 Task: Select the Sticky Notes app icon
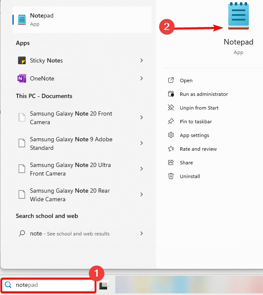[x=22, y=60]
